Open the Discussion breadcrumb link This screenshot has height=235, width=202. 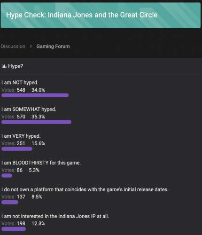pyautogui.click(x=13, y=47)
